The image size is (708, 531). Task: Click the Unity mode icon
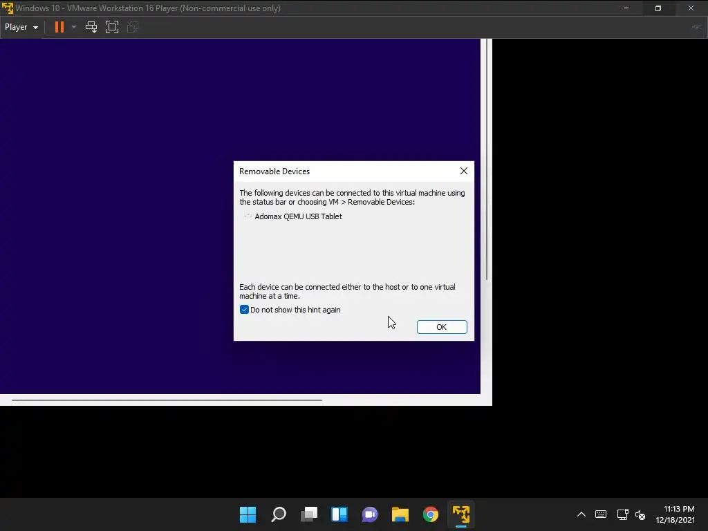[133, 27]
